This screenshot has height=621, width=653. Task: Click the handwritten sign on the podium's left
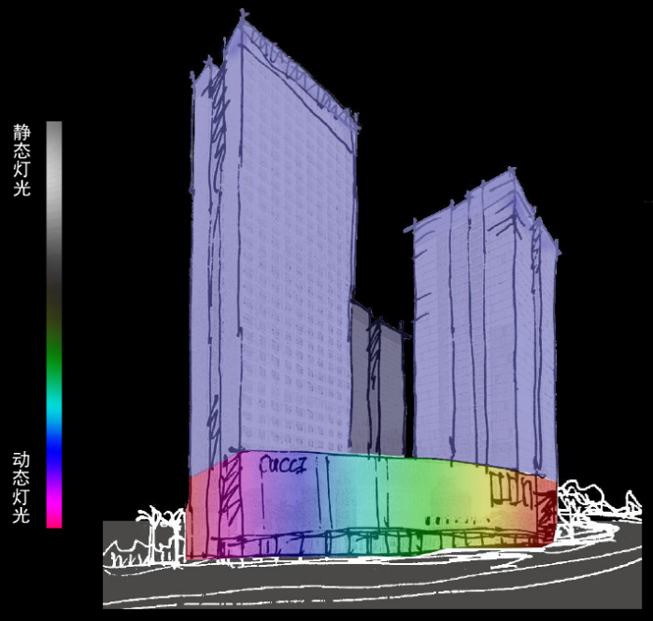click(284, 464)
